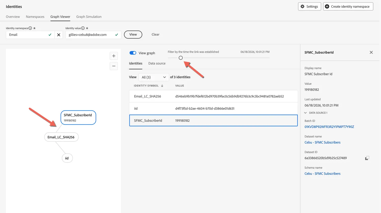Screen dimensions: 381x213
Task: Click Create identity namespace button
Action: [348, 7]
